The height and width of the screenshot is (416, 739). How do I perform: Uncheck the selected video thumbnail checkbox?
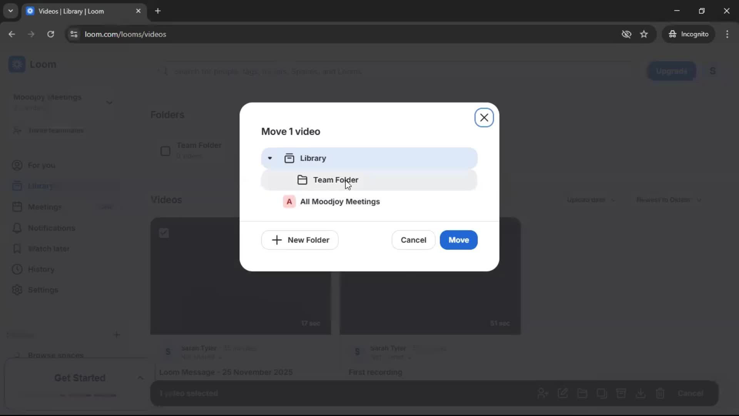(x=164, y=233)
